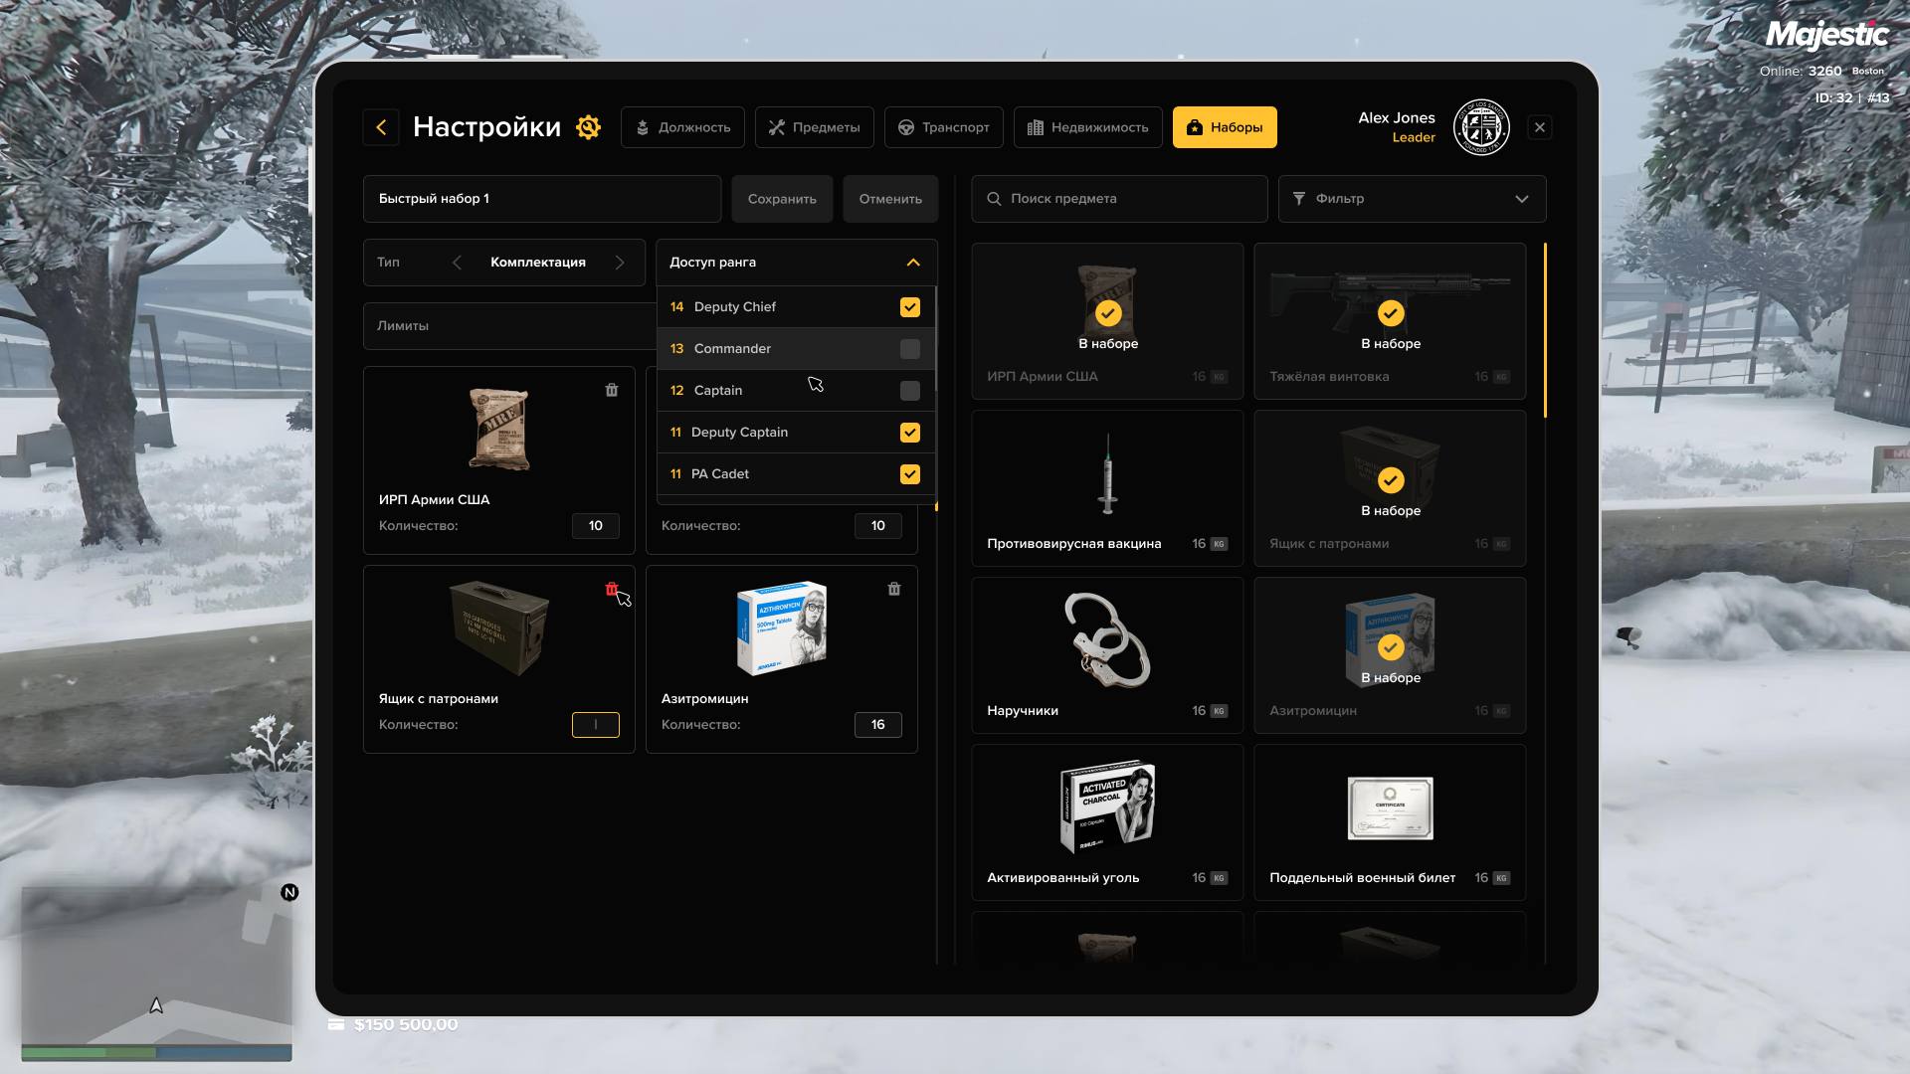Uncheck Deputy Chief rank access

click(x=909, y=307)
